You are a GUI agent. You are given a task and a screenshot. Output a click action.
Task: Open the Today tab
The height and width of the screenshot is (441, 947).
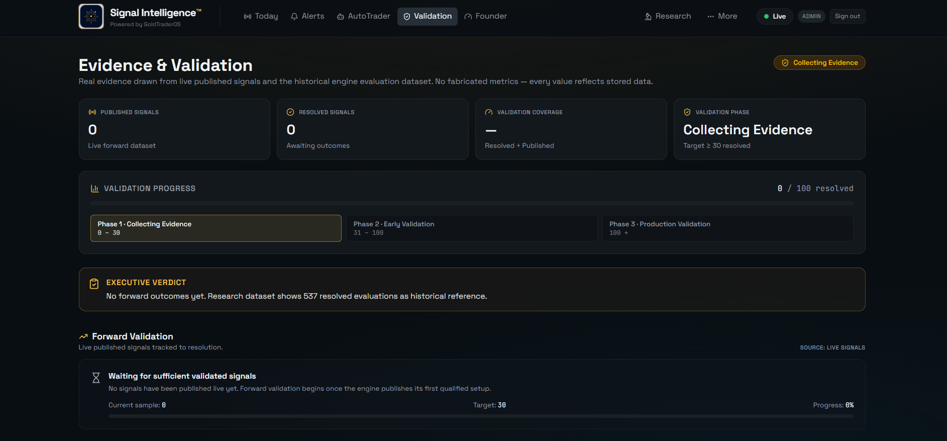[261, 16]
